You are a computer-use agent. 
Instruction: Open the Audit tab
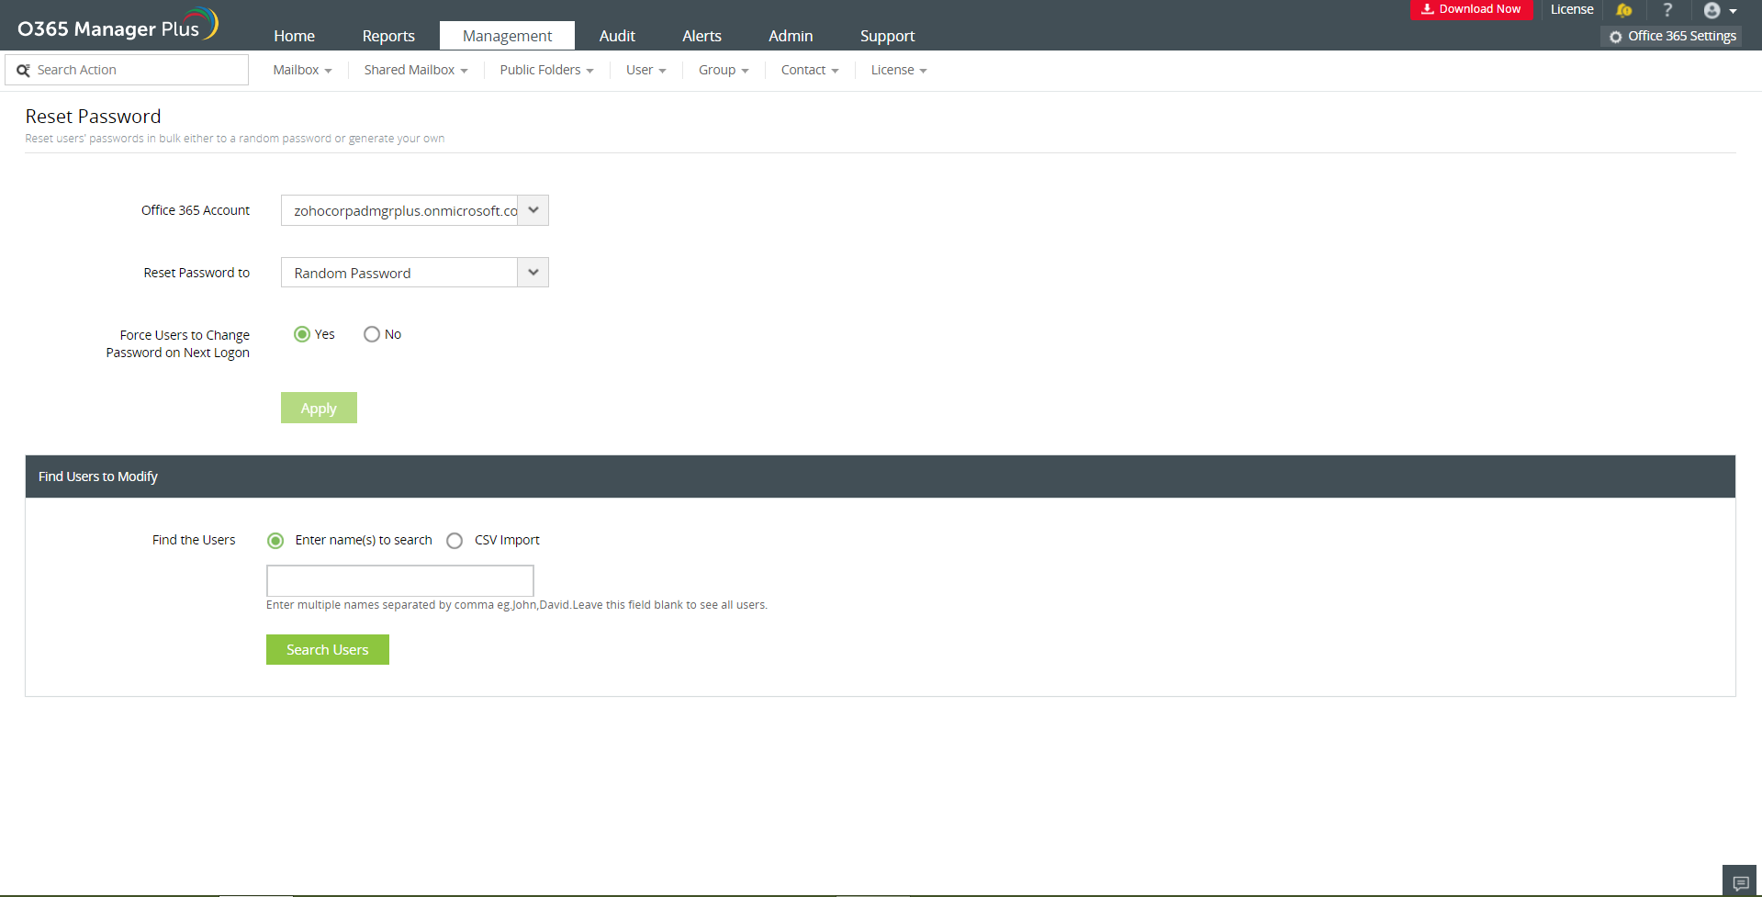tap(617, 36)
